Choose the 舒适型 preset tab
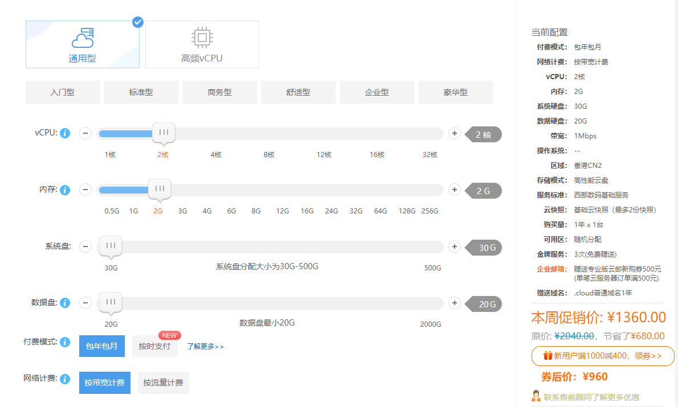This screenshot has width=678, height=407. click(299, 92)
